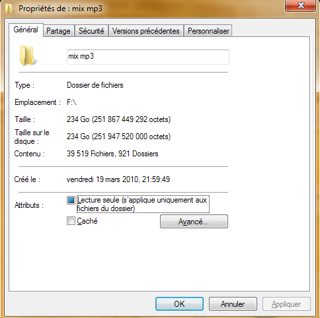Click the Appliquer button
The height and width of the screenshot is (318, 320).
[286, 304]
